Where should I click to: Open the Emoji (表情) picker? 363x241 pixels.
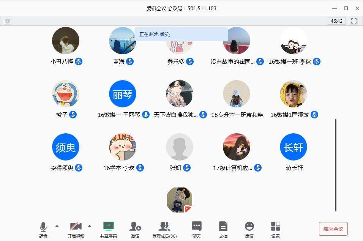coord(249,227)
